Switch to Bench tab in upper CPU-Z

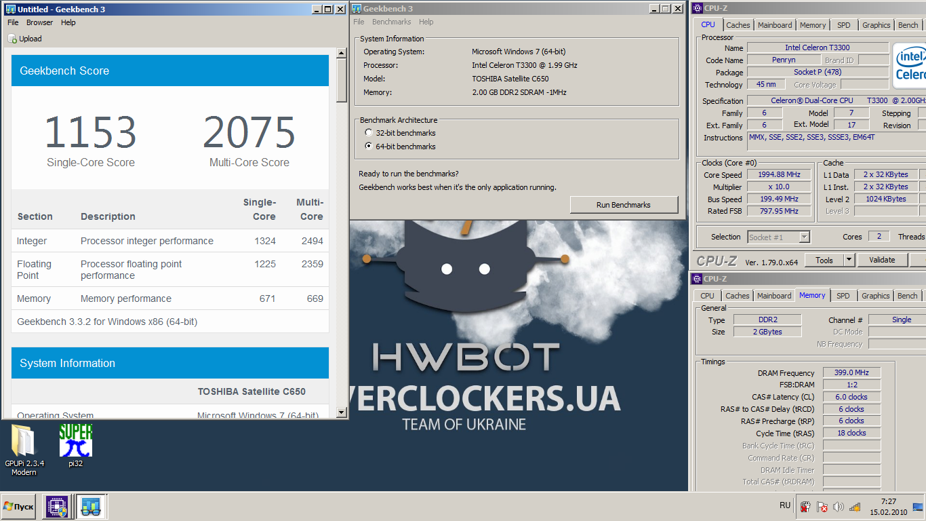coord(908,25)
